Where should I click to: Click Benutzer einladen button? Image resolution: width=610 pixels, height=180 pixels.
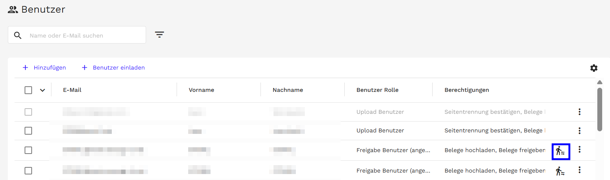tap(113, 68)
